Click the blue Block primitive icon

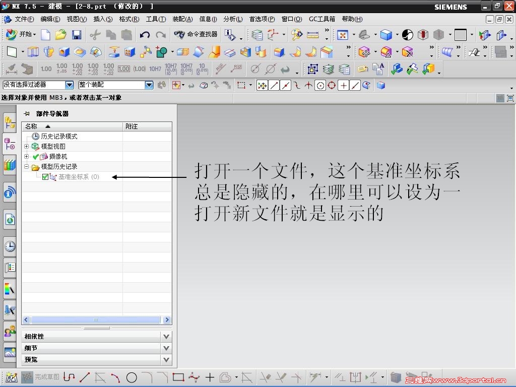[64, 52]
